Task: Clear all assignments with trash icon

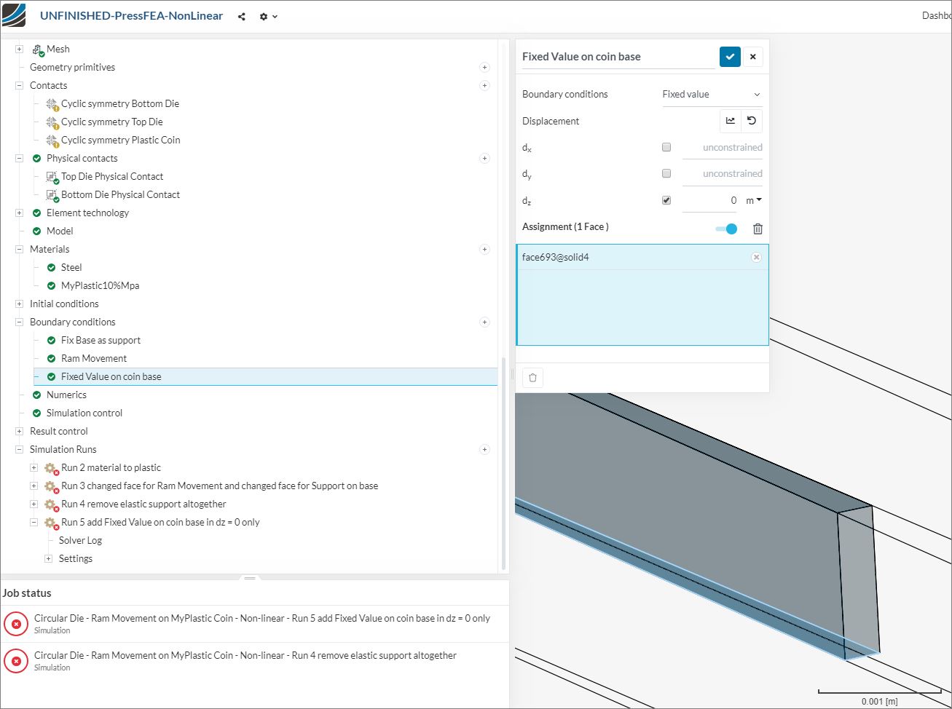Action: 758,229
